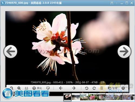Screen dimensions: 135x102
Task: Click the zoom in magnifier icon
Action: coord(12,88)
